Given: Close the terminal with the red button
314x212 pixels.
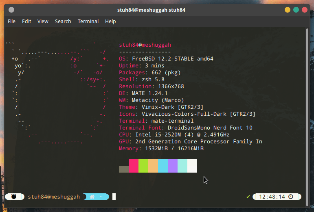Looking at the screenshot, I should pos(305,10).
